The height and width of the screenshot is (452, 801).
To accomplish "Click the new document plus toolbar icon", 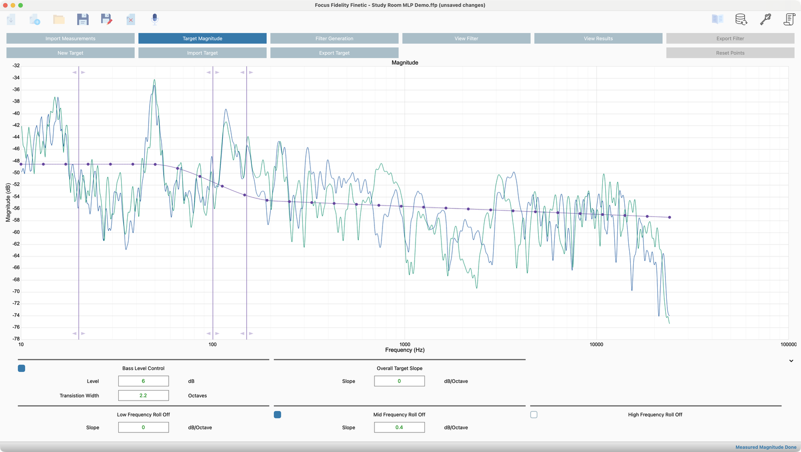I will pyautogui.click(x=35, y=19).
